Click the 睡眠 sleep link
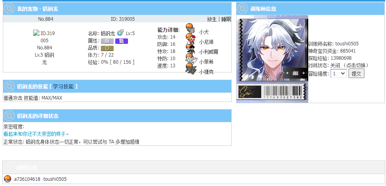386x186 pixels. click(226, 19)
